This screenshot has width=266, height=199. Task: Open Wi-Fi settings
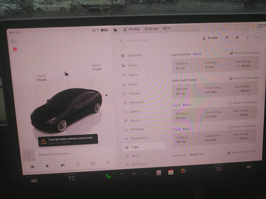(x=133, y=156)
